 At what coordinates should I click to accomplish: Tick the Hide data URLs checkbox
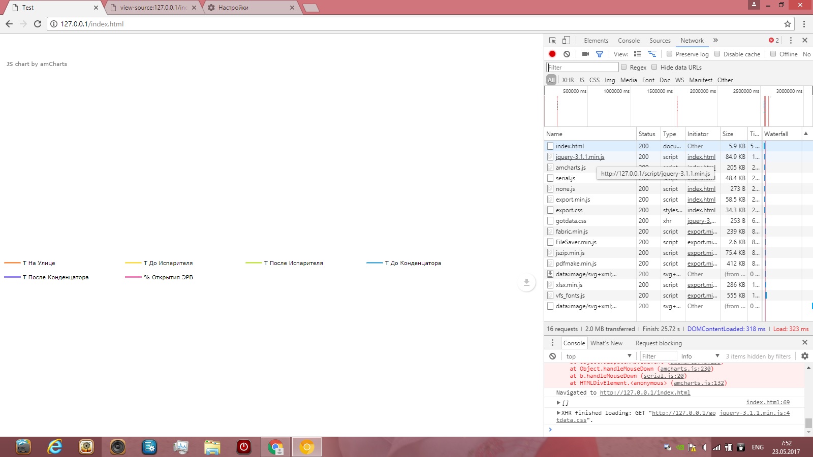coord(654,67)
